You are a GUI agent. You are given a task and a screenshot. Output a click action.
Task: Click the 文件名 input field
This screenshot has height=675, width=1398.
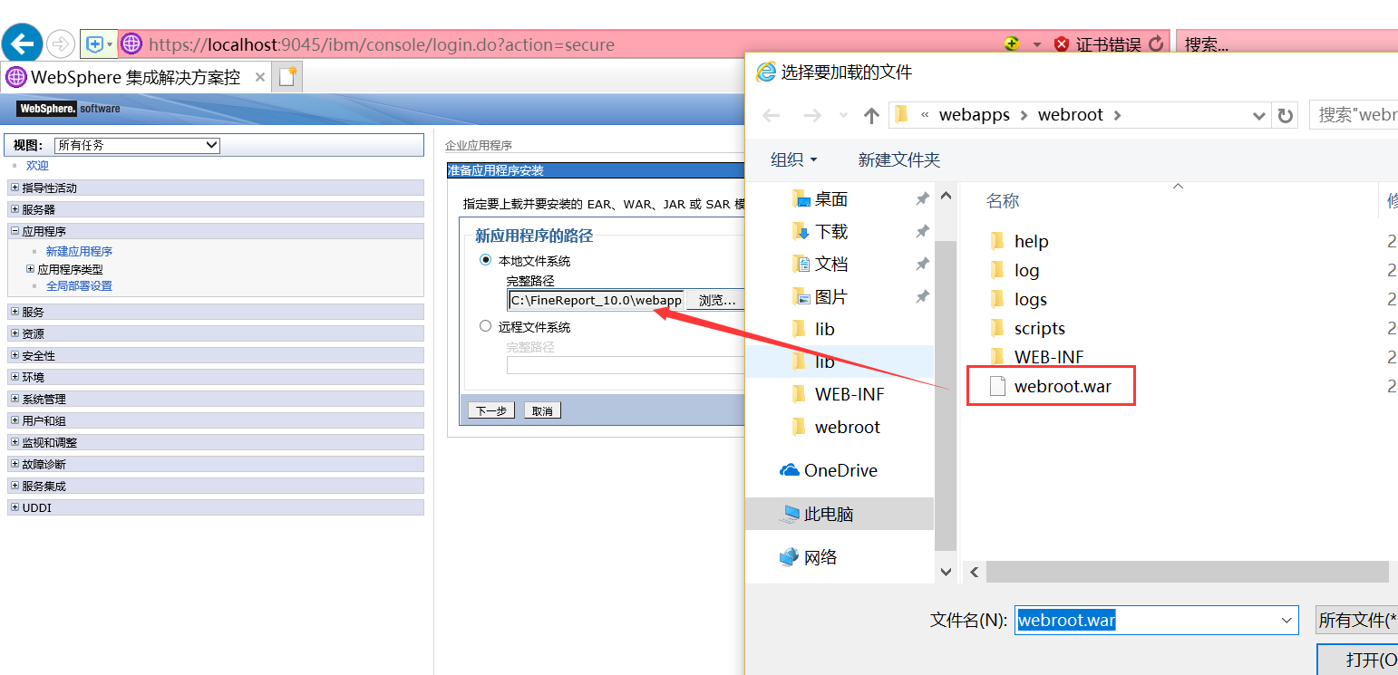point(1146,621)
